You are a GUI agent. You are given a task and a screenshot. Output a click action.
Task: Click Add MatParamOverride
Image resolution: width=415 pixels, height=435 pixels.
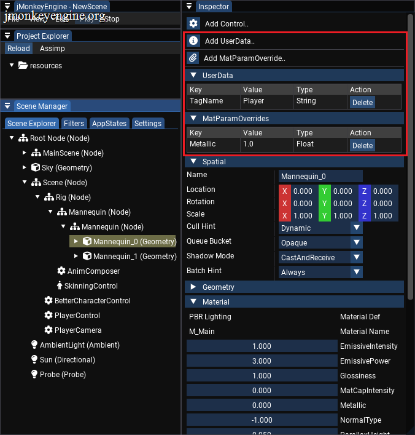click(x=244, y=58)
